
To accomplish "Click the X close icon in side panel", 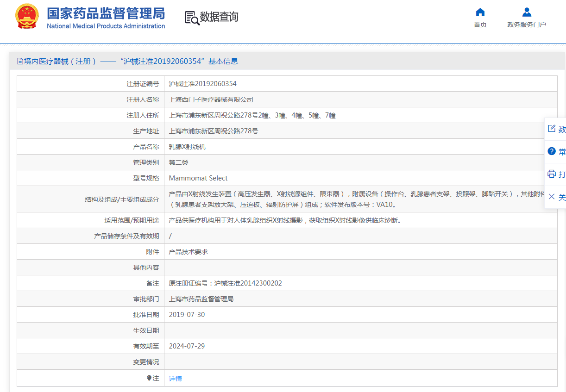I will 552,197.
